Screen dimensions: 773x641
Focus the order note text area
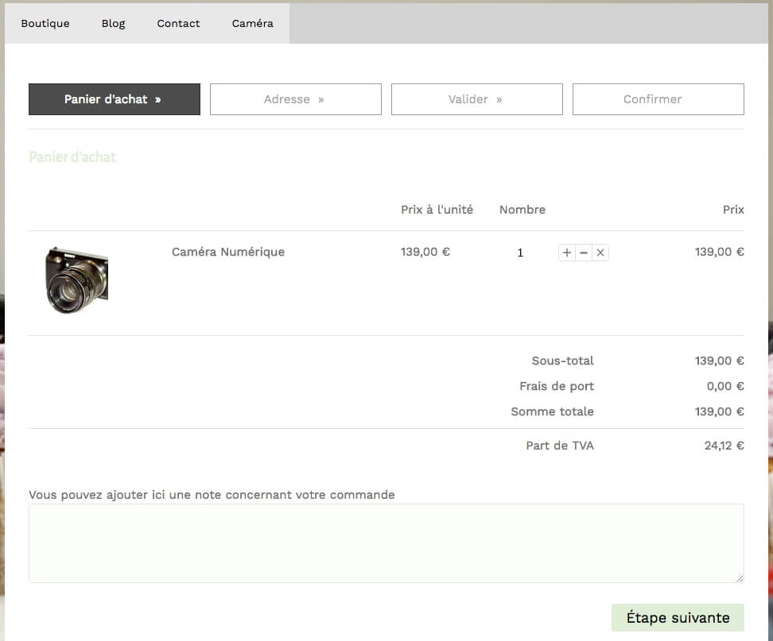point(386,543)
